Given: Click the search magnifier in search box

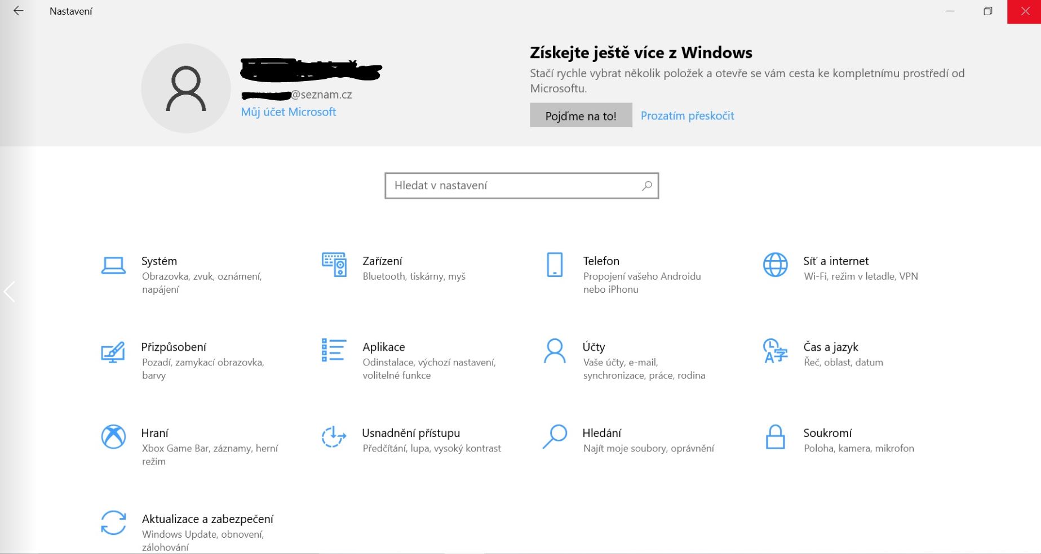Looking at the screenshot, I should point(647,186).
